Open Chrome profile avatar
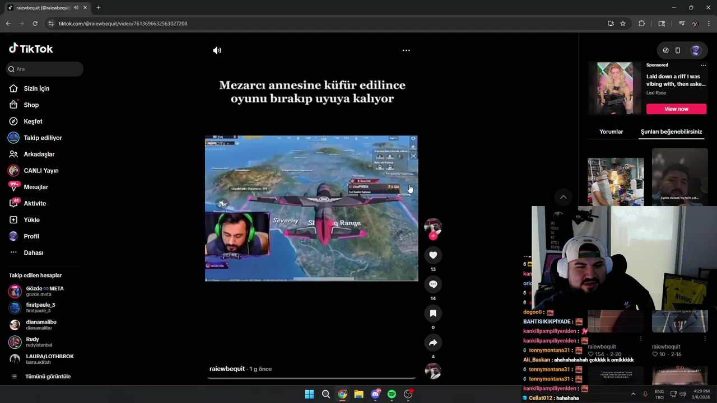This screenshot has height=403, width=717. click(x=695, y=24)
